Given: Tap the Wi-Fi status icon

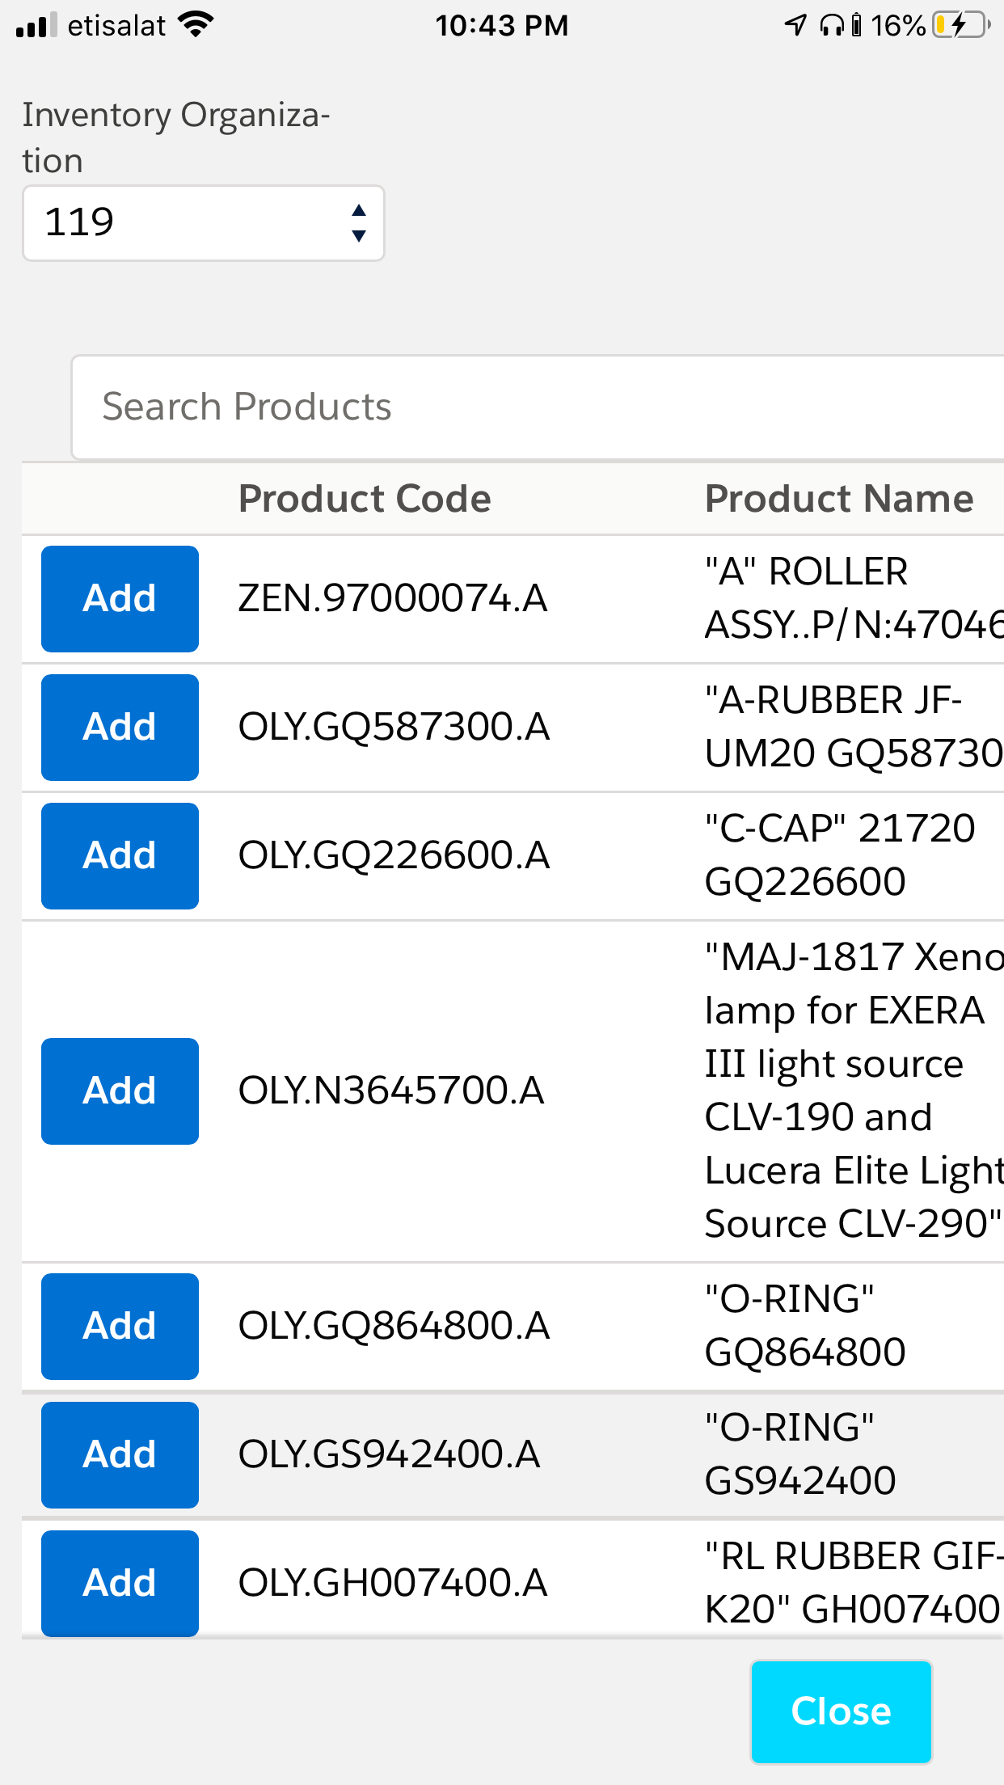Looking at the screenshot, I should pyautogui.click(x=196, y=25).
